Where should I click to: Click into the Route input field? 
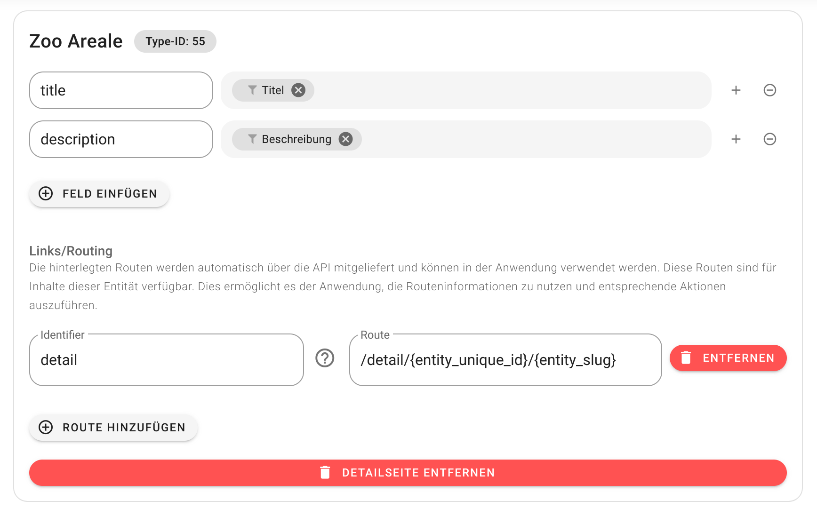pos(505,360)
